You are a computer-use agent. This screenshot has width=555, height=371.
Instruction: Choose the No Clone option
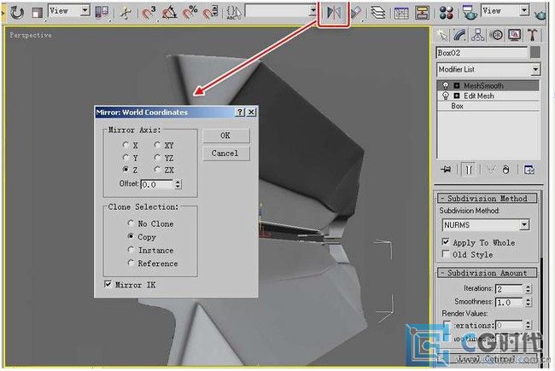tap(131, 223)
